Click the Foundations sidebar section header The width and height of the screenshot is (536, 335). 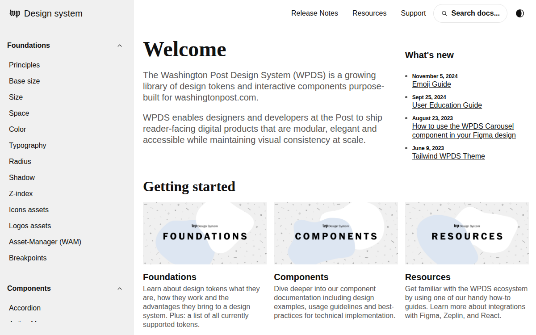coord(29,46)
